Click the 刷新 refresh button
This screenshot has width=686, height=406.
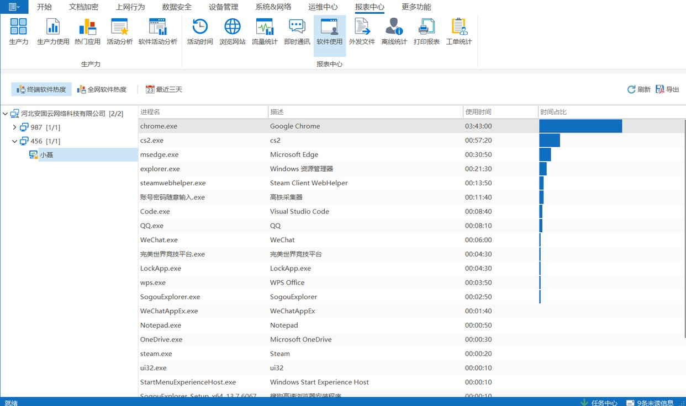(639, 89)
